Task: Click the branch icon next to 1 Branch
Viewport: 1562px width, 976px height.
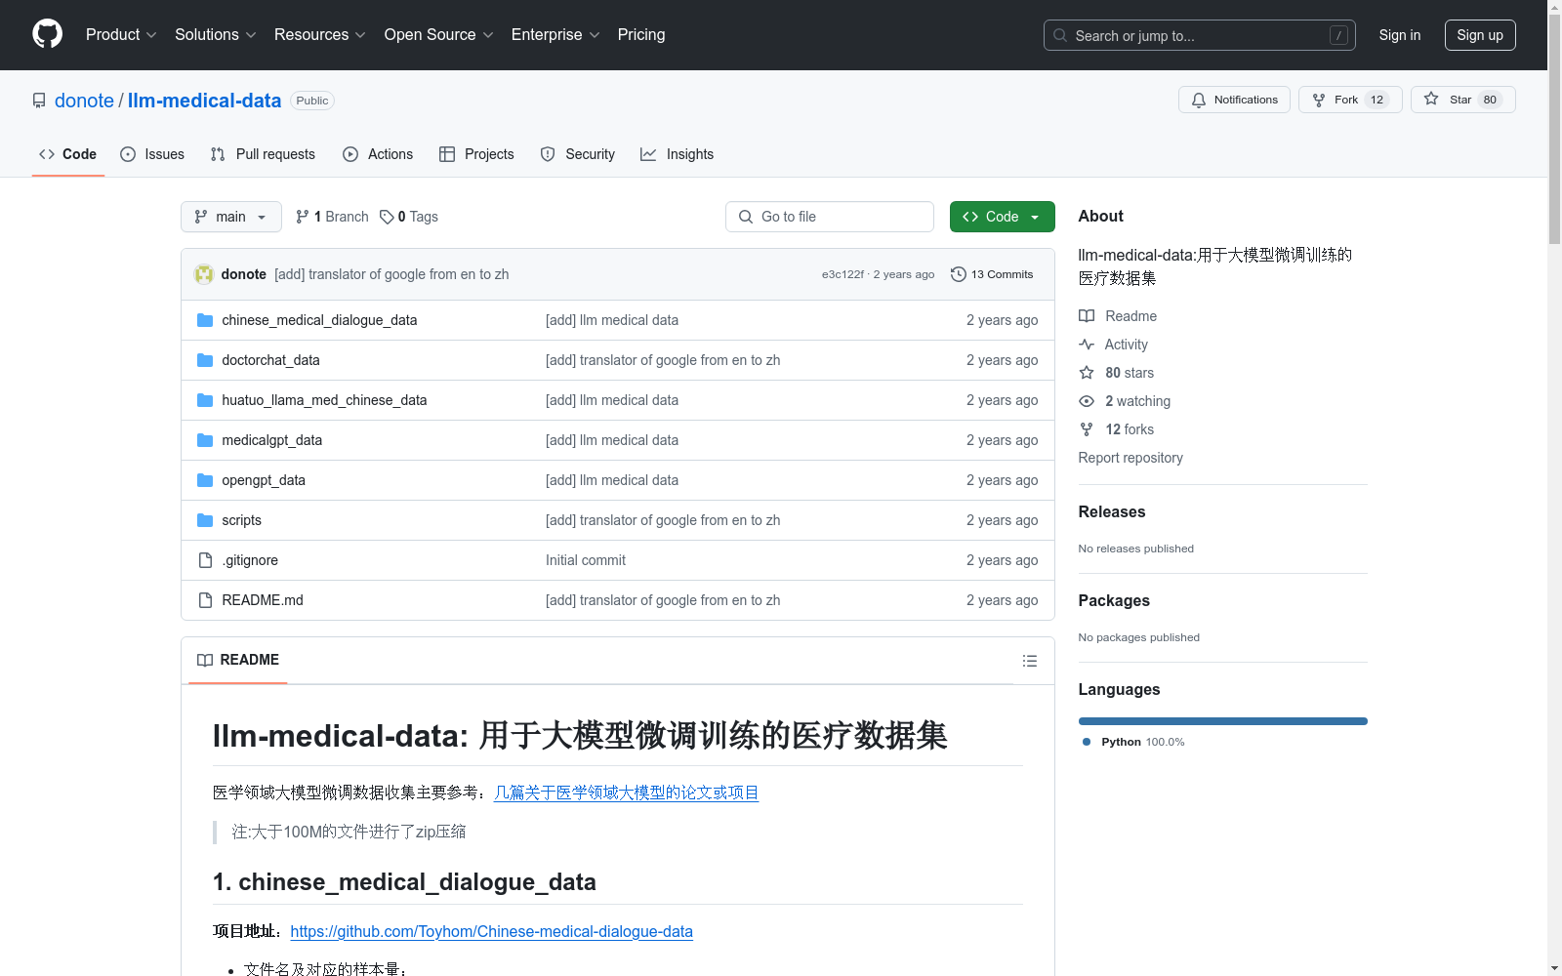Action: click(303, 217)
